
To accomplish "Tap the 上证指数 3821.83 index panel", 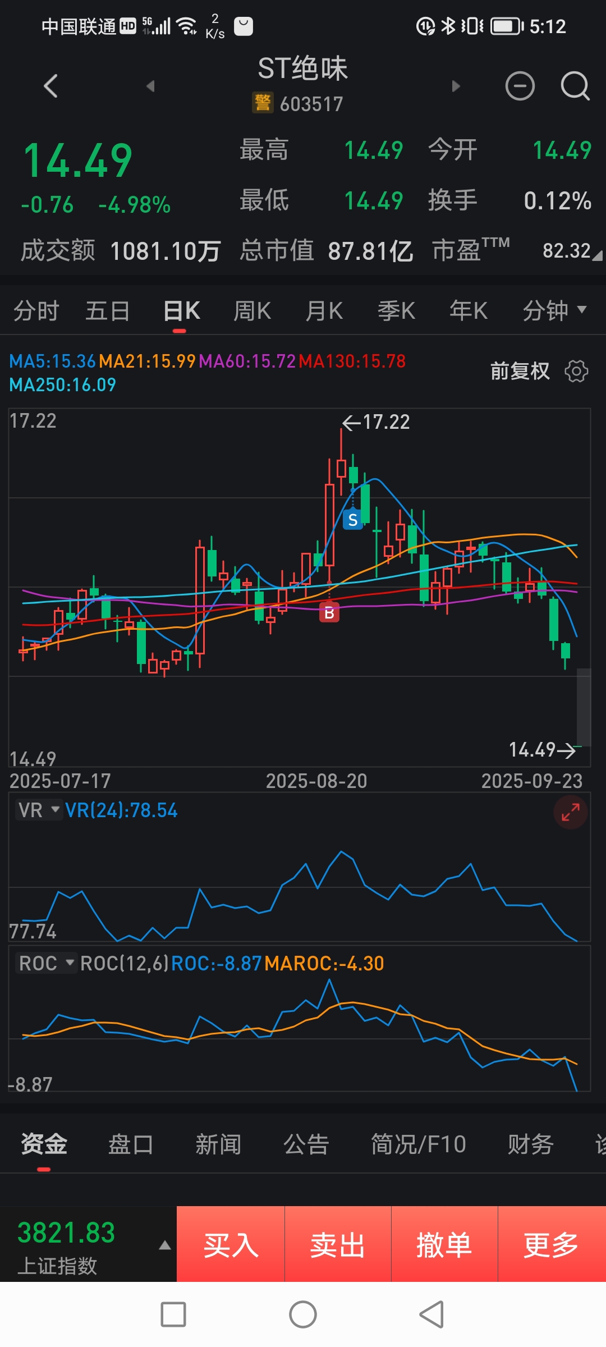I will [88, 1244].
